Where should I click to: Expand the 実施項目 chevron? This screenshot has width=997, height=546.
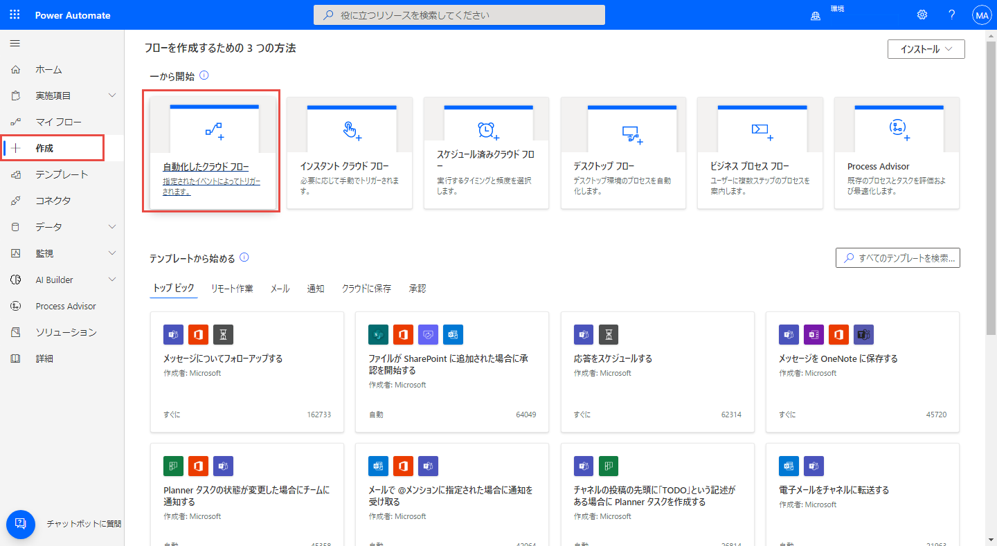113,95
